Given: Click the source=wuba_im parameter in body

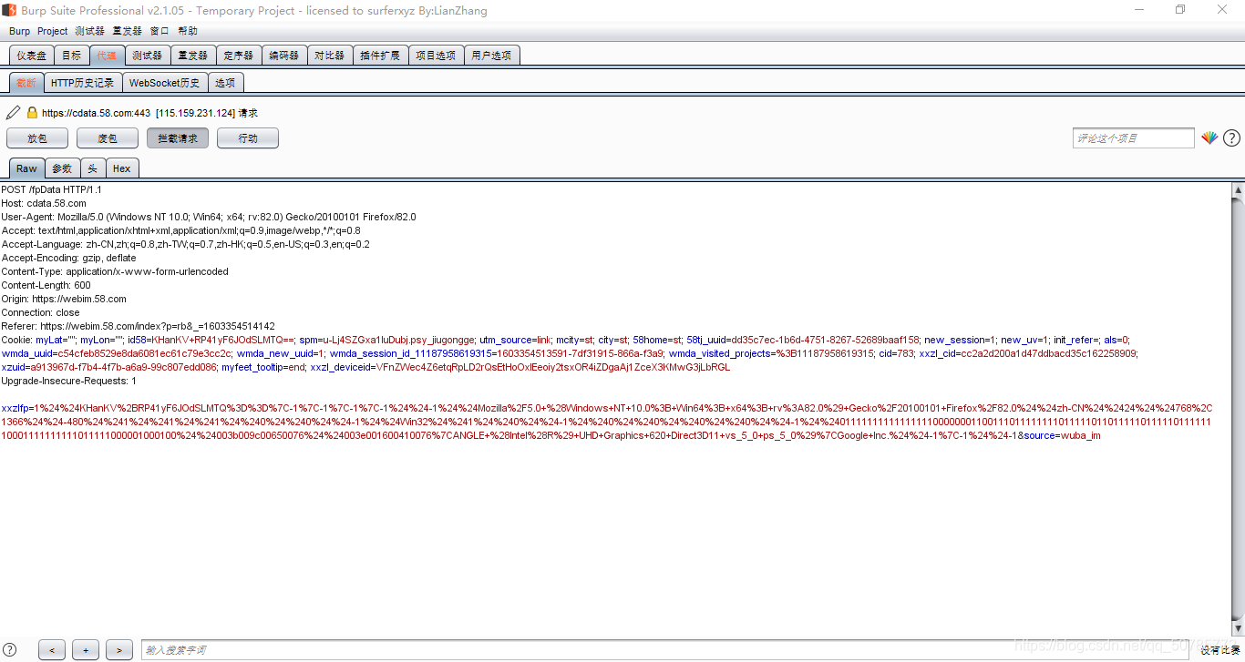Looking at the screenshot, I should pyautogui.click(x=1062, y=435).
